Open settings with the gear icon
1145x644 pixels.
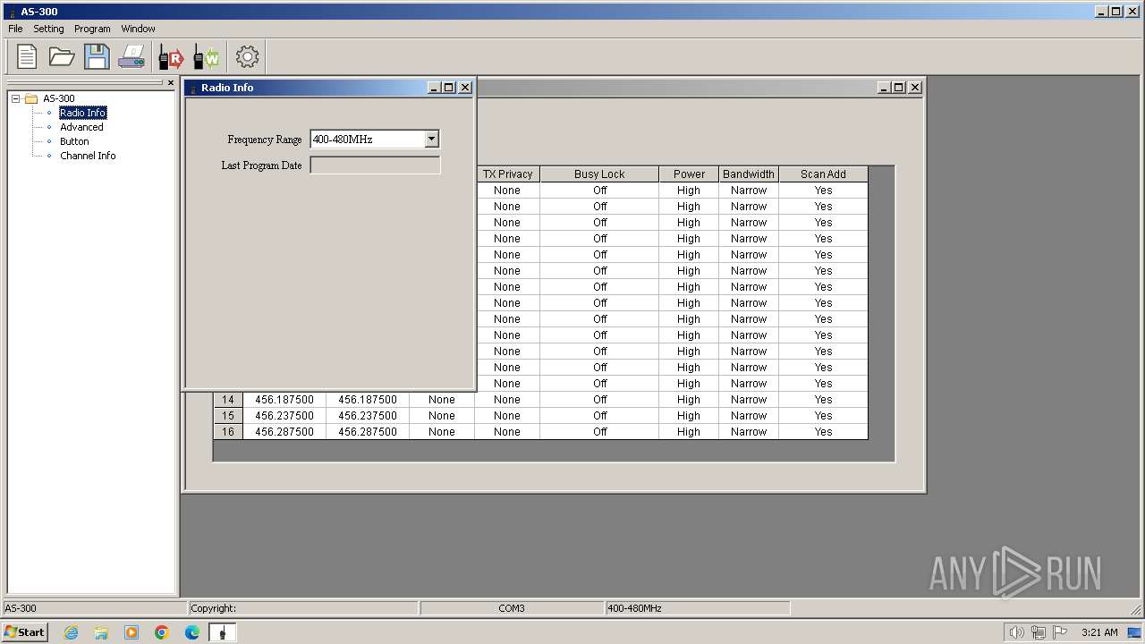pos(247,56)
